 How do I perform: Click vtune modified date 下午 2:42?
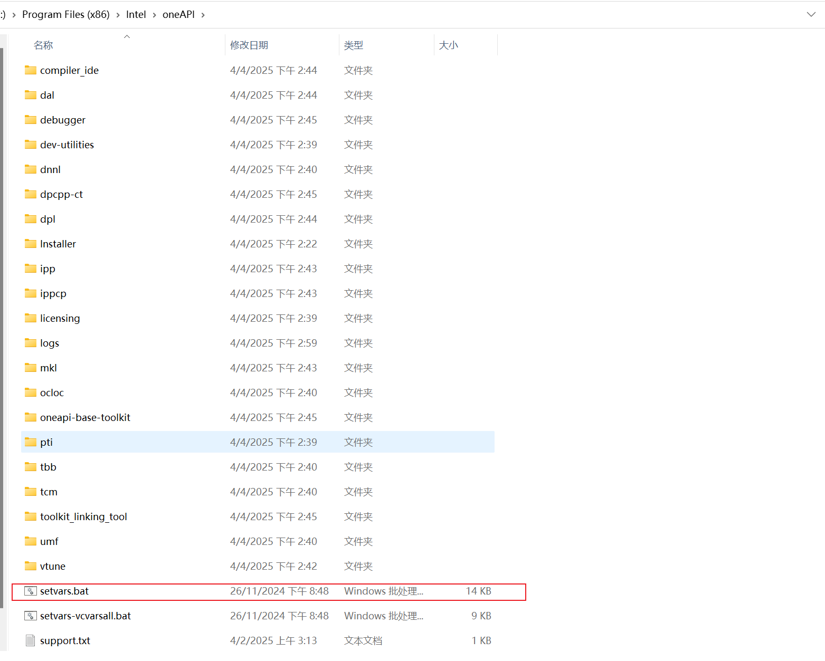(273, 566)
